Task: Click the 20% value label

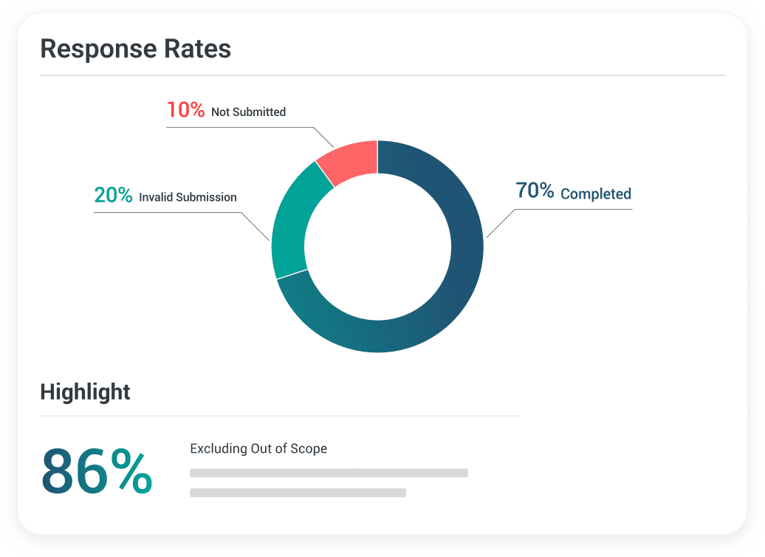Action: pos(113,196)
